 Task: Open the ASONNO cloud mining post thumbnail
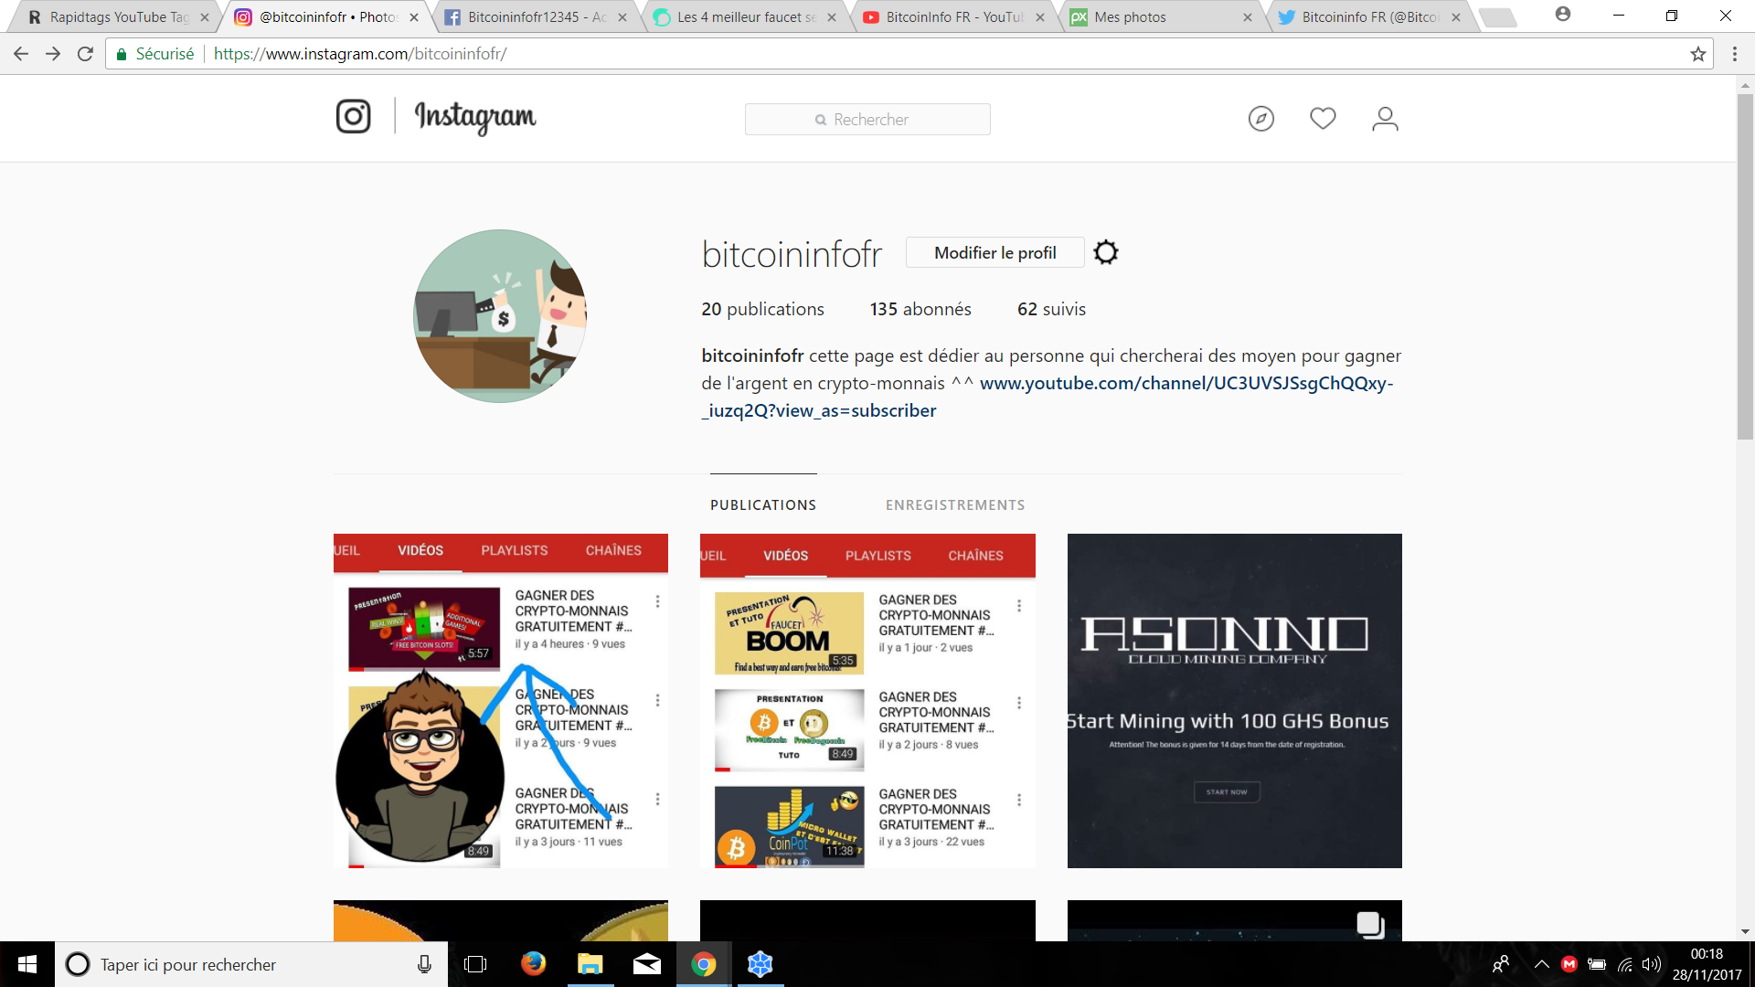pos(1233,700)
